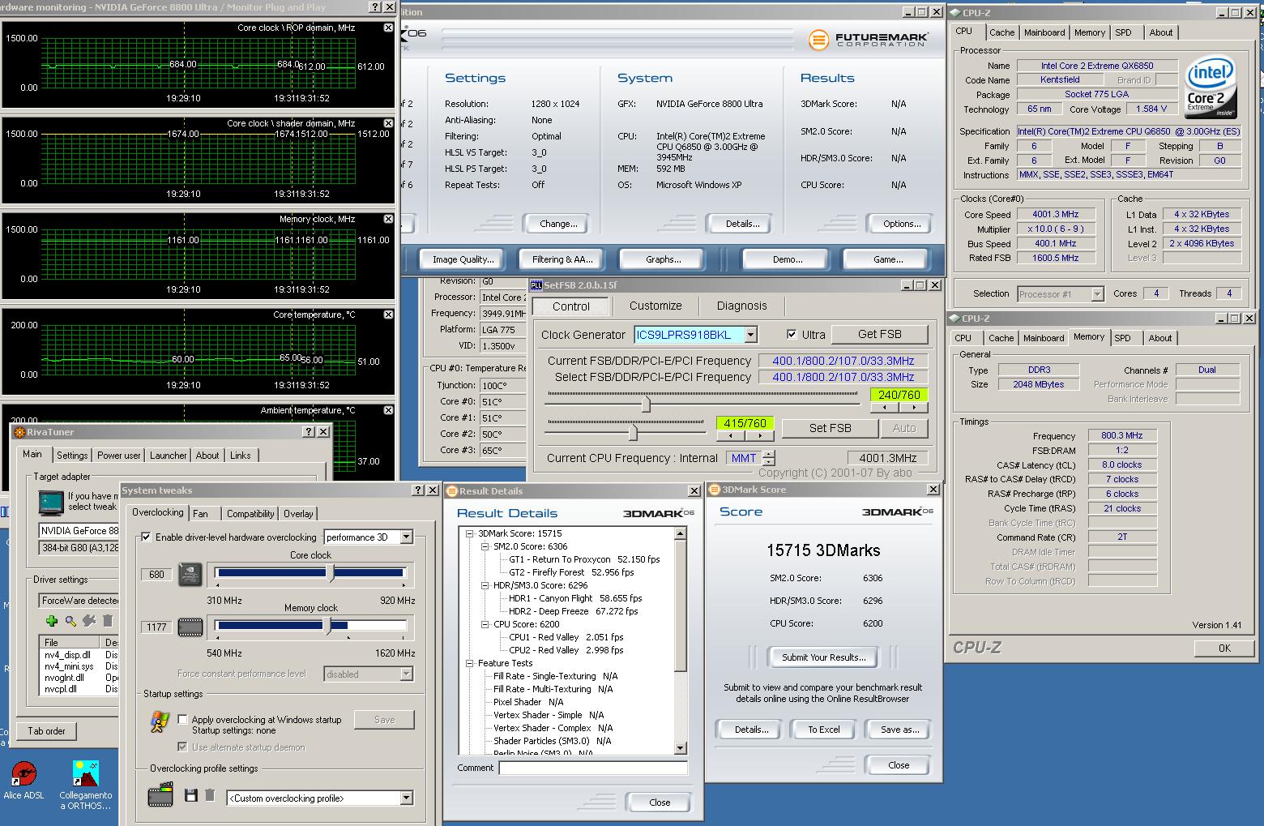Click the Futuremark logo in 3DMark window
Viewport: 1264px width, 826px height.
868,39
